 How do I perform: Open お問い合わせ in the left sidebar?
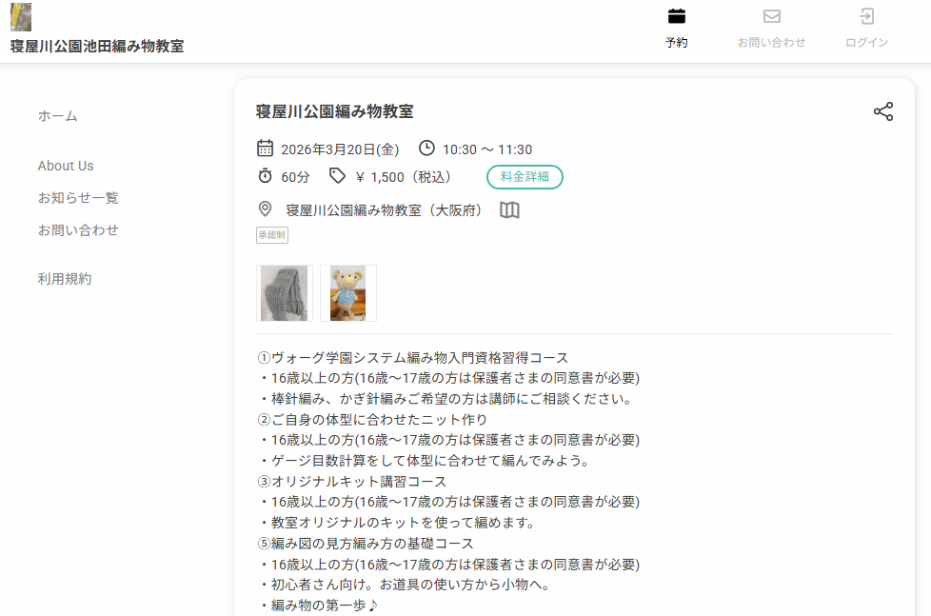pos(78,230)
